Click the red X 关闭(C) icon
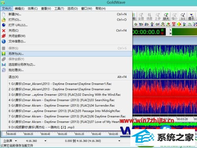This screenshot has height=148, width=197. (4, 31)
